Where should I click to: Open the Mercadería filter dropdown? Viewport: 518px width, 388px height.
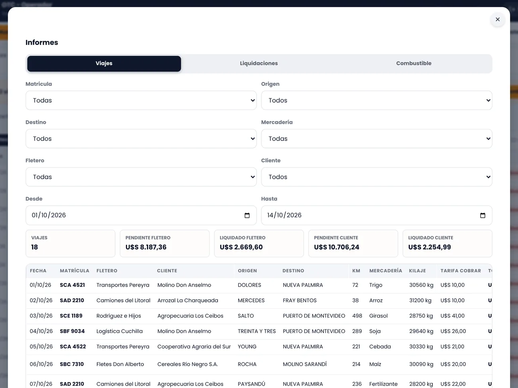[x=377, y=138]
